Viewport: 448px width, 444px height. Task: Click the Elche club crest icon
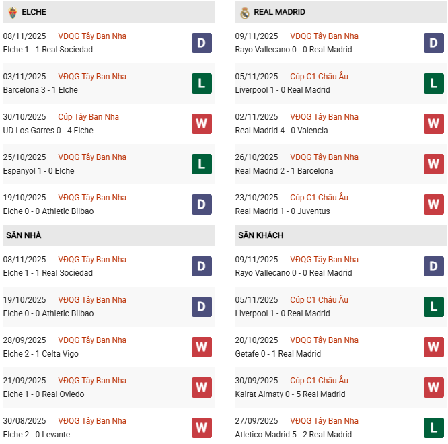(x=12, y=12)
